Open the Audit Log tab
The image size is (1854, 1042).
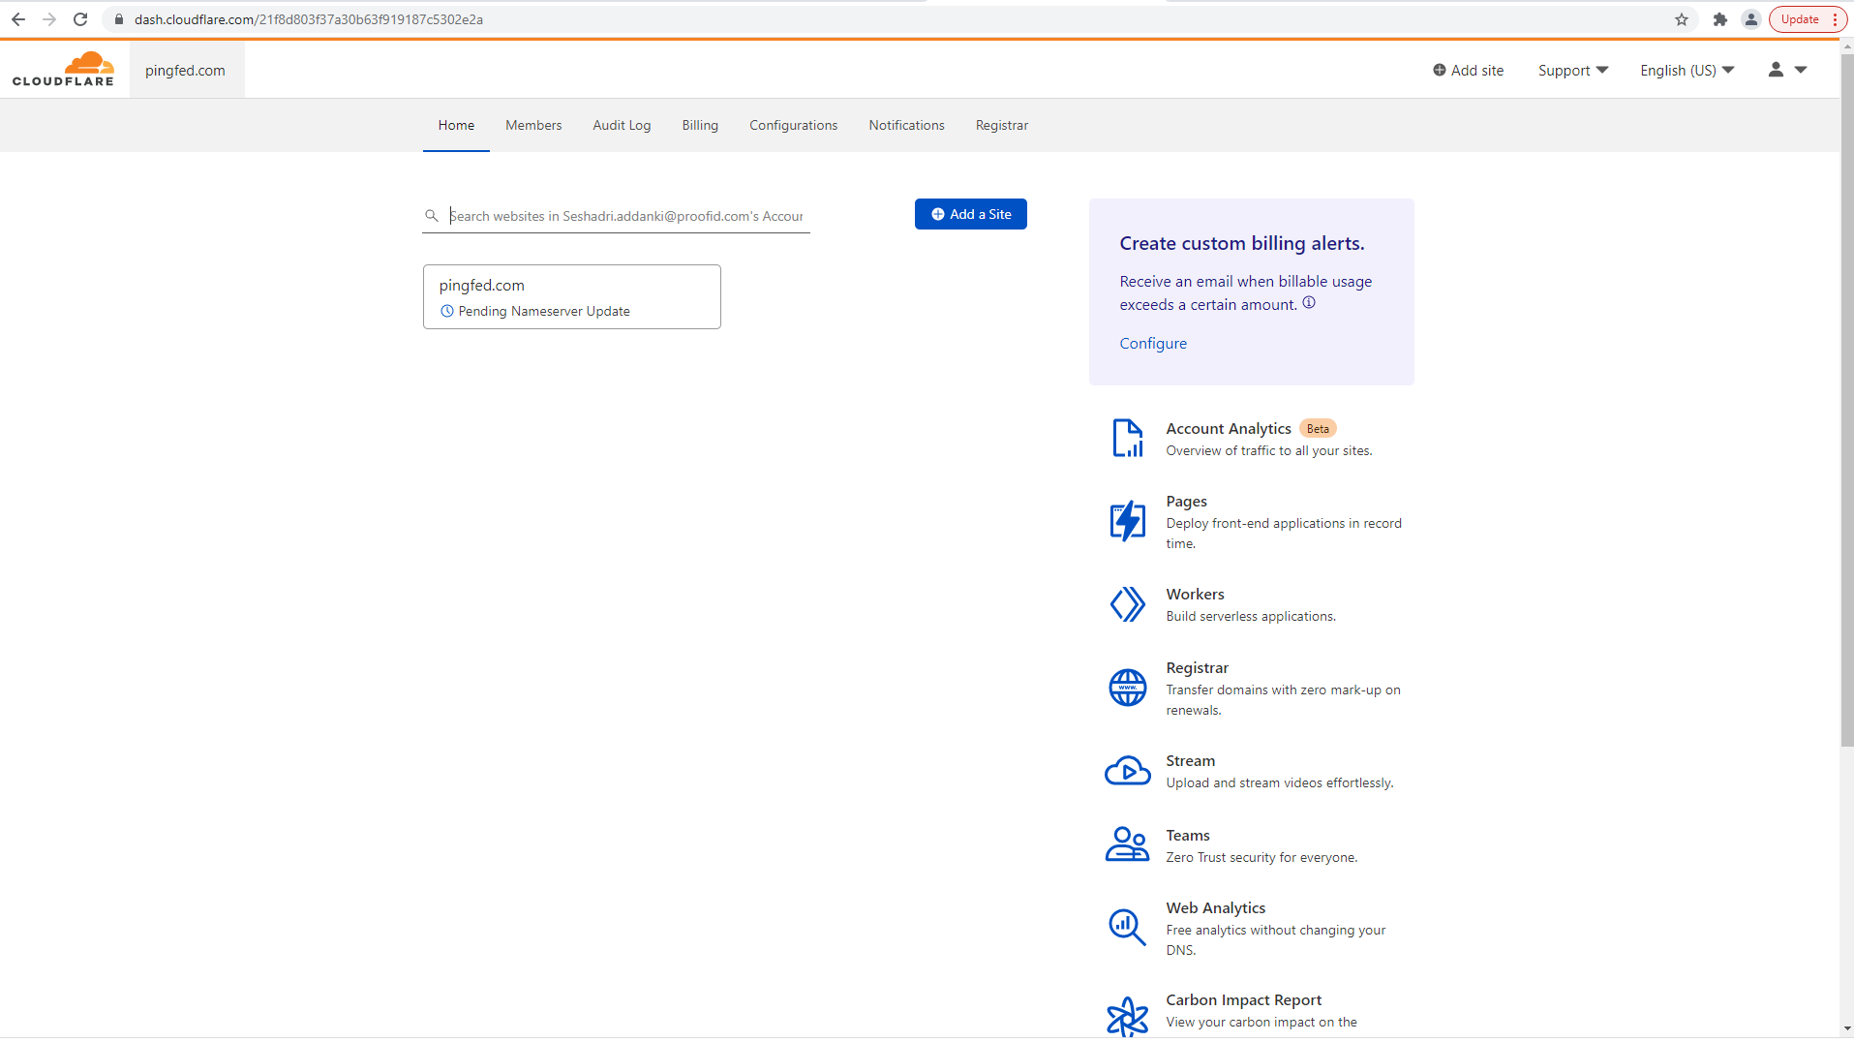tap(622, 125)
